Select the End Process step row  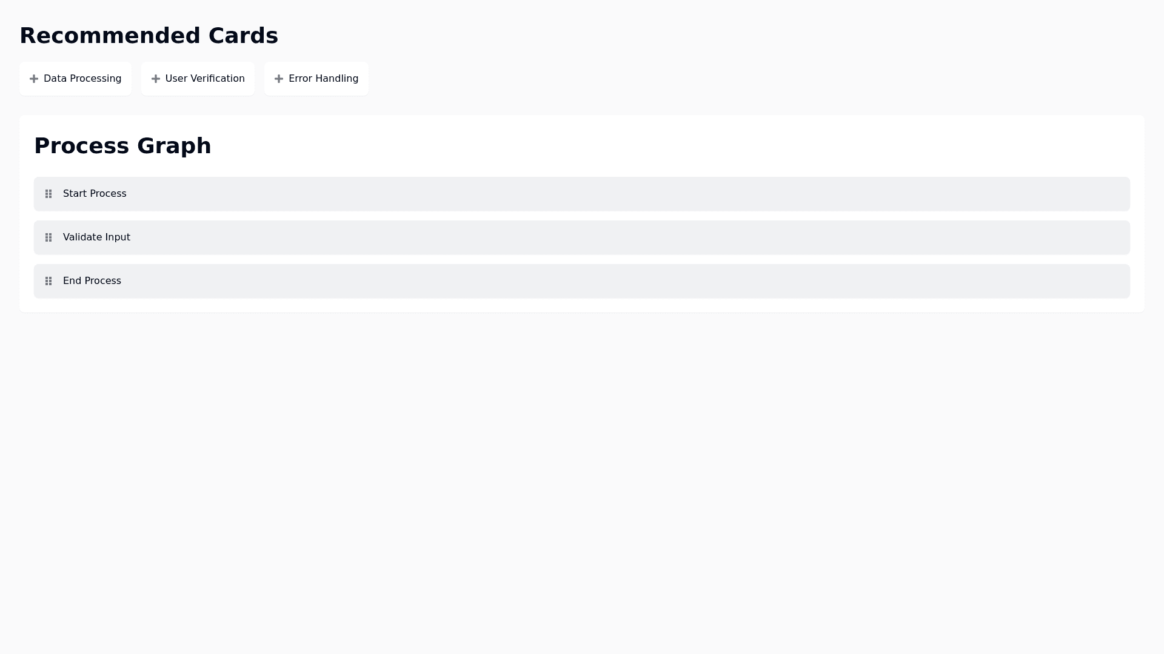tap(582, 281)
